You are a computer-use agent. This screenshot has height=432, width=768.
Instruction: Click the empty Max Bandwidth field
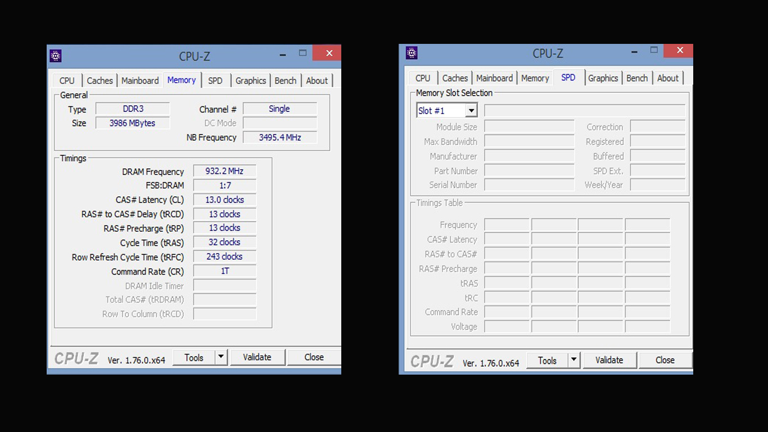click(530, 141)
